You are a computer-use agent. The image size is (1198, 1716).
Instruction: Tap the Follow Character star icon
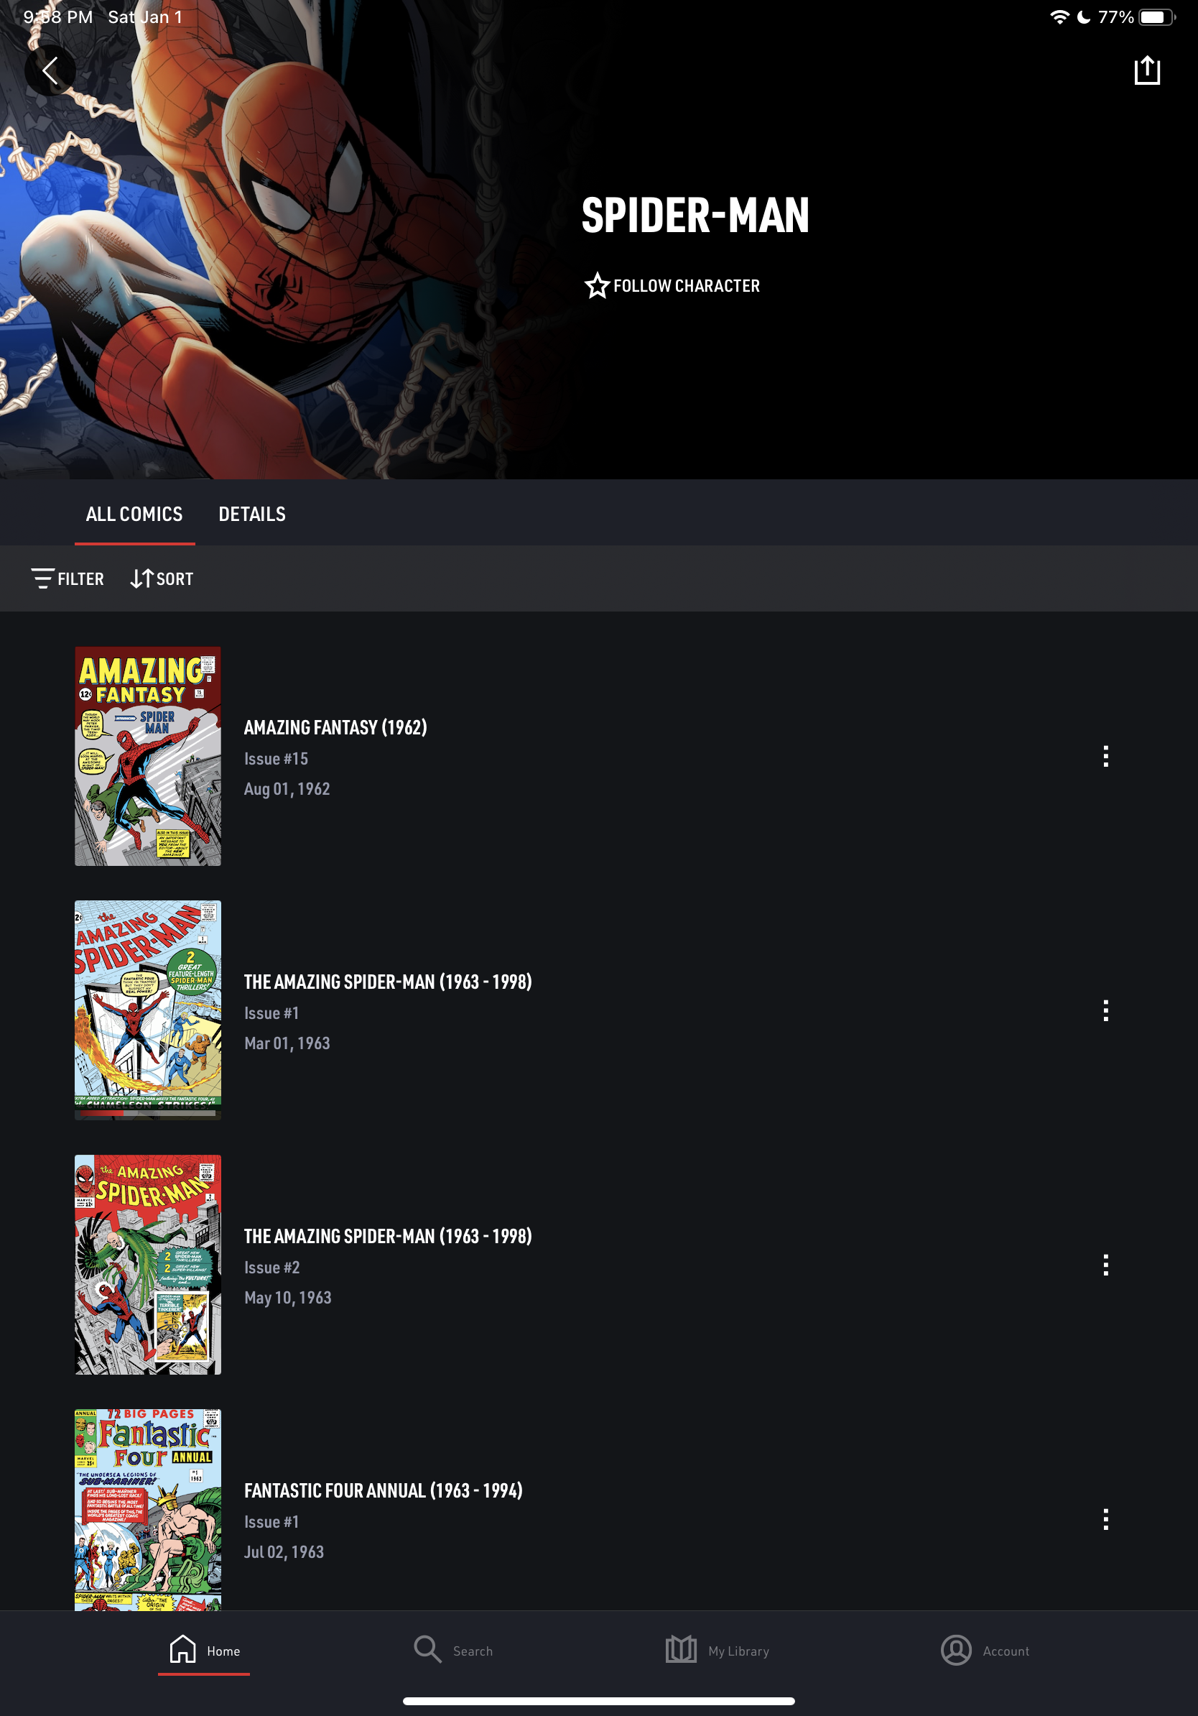(597, 285)
